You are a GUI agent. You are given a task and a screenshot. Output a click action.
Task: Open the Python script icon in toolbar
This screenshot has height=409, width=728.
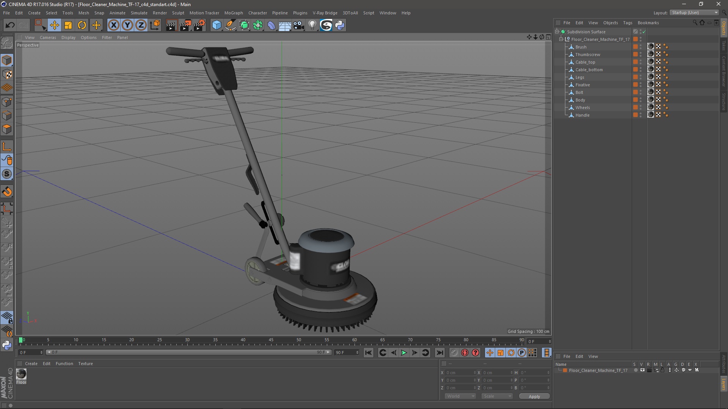point(340,25)
